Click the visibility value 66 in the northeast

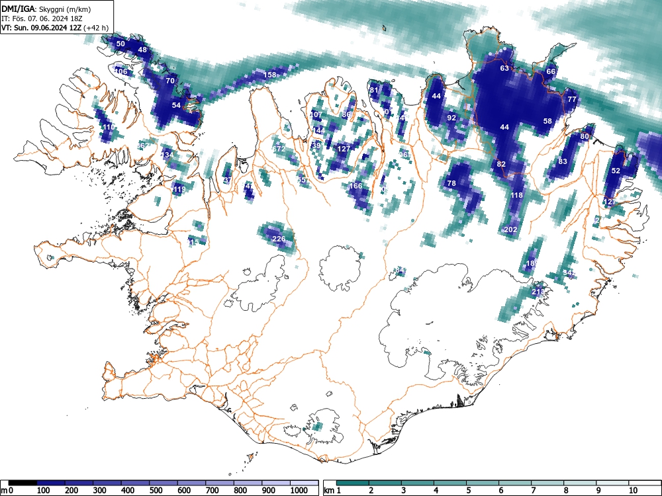(551, 71)
